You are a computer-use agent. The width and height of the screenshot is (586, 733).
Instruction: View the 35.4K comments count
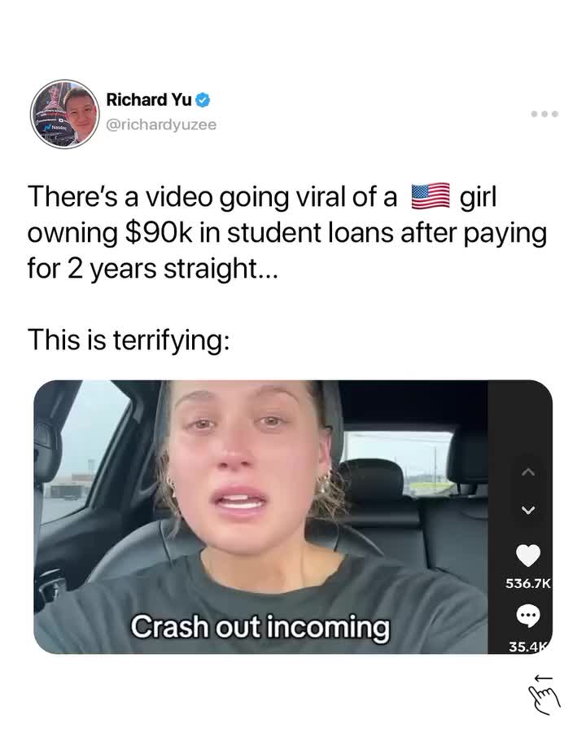tap(531, 647)
